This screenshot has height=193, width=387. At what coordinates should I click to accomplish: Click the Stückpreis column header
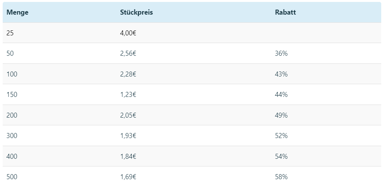136,12
